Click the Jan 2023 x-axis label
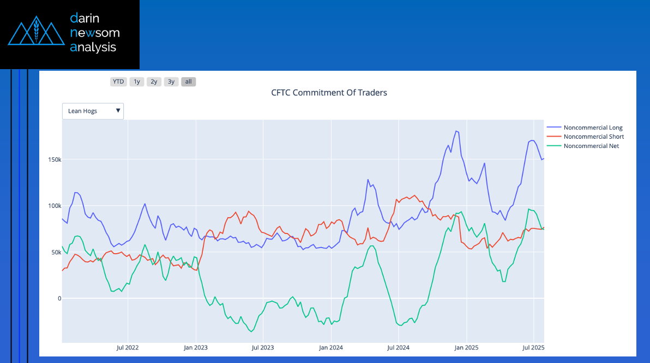 coord(195,347)
